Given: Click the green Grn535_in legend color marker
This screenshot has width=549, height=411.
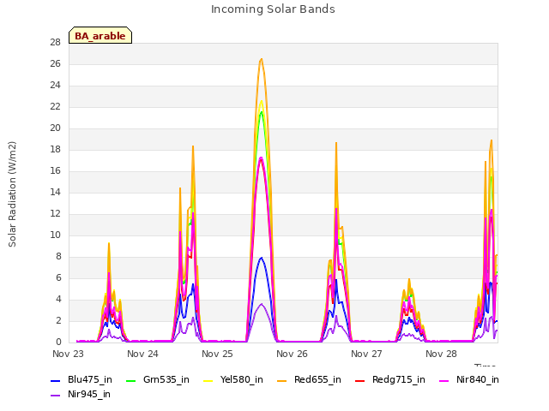Looking at the screenshot, I should point(130,380).
